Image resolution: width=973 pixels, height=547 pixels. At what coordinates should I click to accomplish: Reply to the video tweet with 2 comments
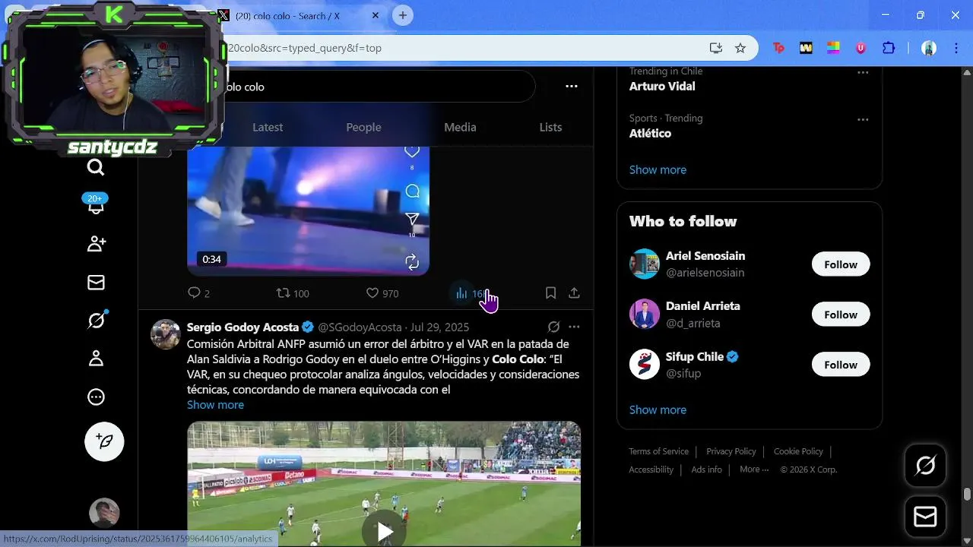(198, 293)
